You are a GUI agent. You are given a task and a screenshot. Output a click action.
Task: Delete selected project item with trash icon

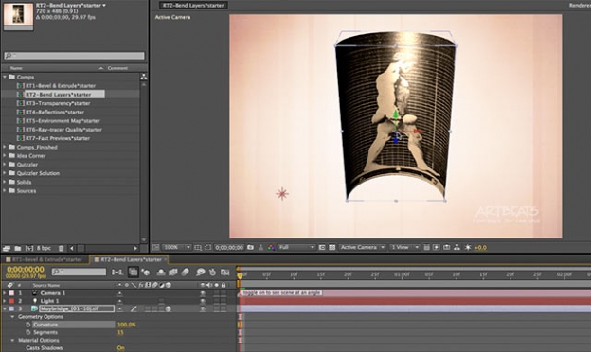point(61,248)
